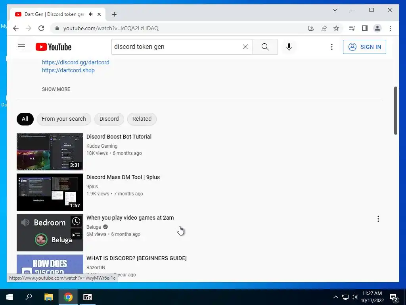Go to the YouTube home logo

coord(54,47)
